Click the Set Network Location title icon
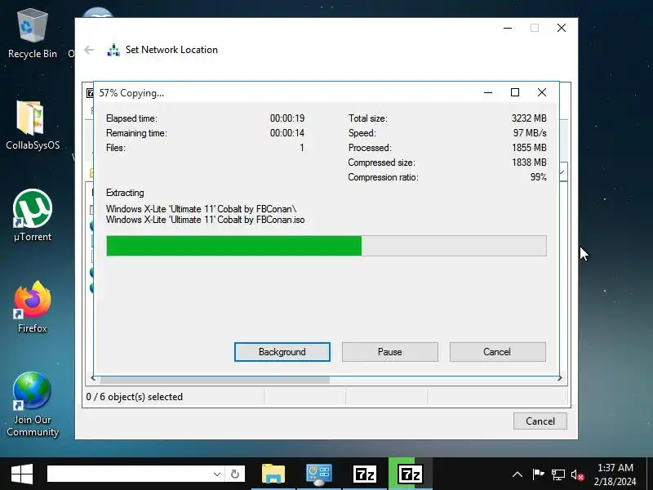Viewport: 653px width, 490px height. click(113, 50)
